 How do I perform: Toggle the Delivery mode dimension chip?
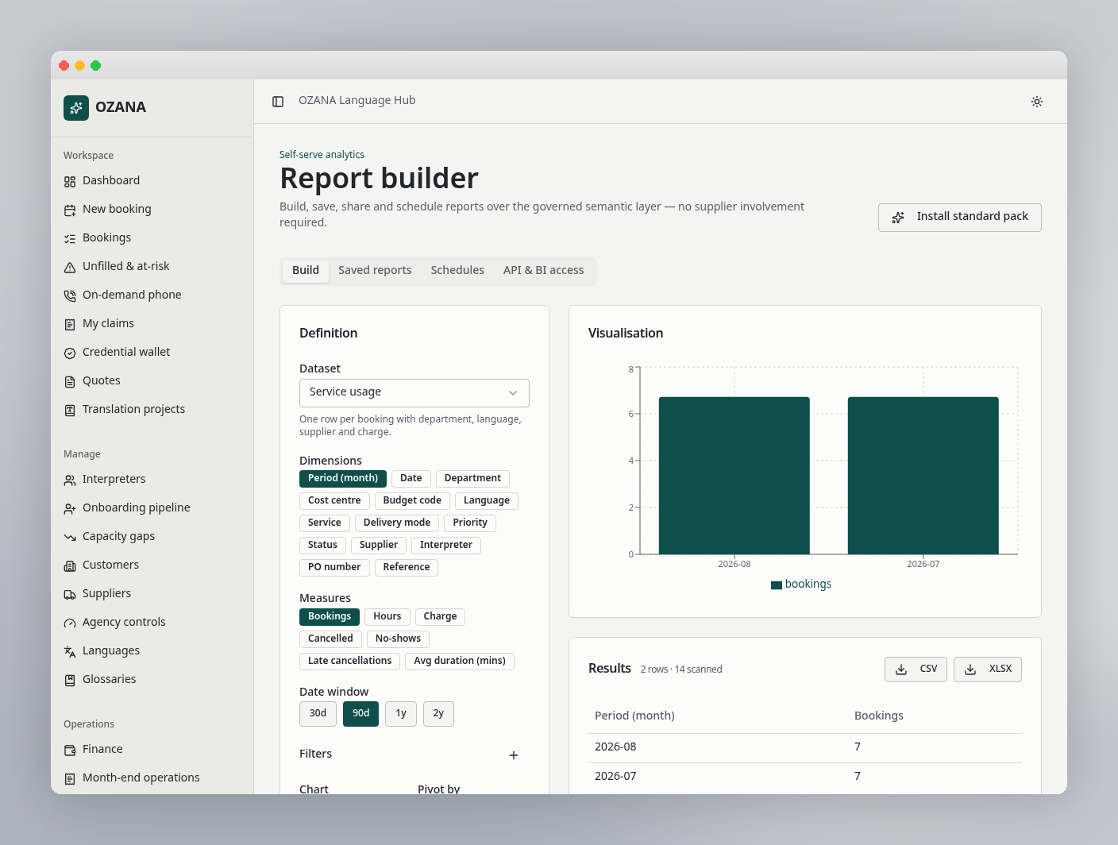click(x=397, y=523)
